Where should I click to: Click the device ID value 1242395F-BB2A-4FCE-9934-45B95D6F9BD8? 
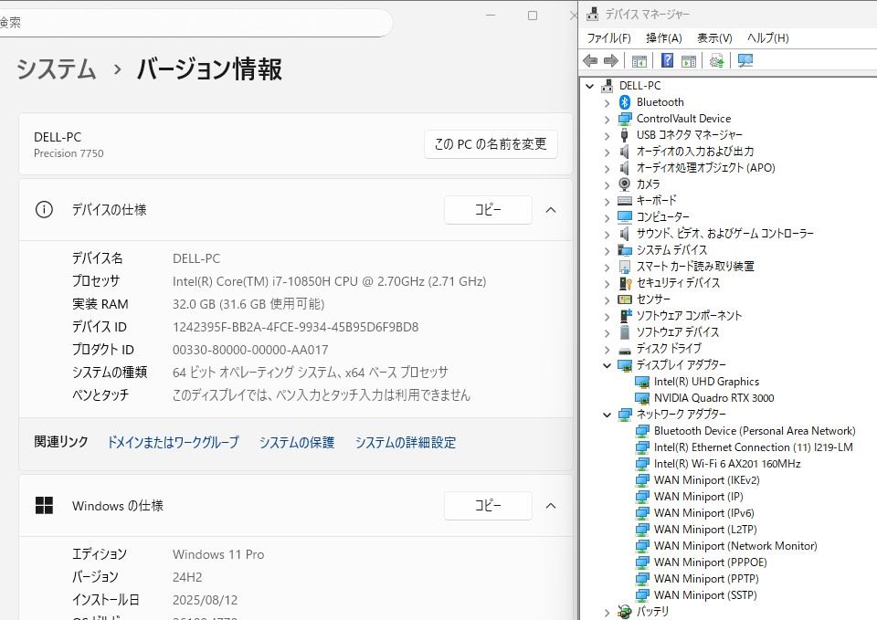click(295, 327)
